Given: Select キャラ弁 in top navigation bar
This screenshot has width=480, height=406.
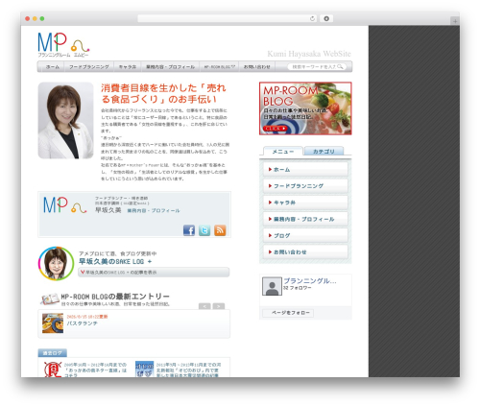Looking at the screenshot, I should 128,66.
